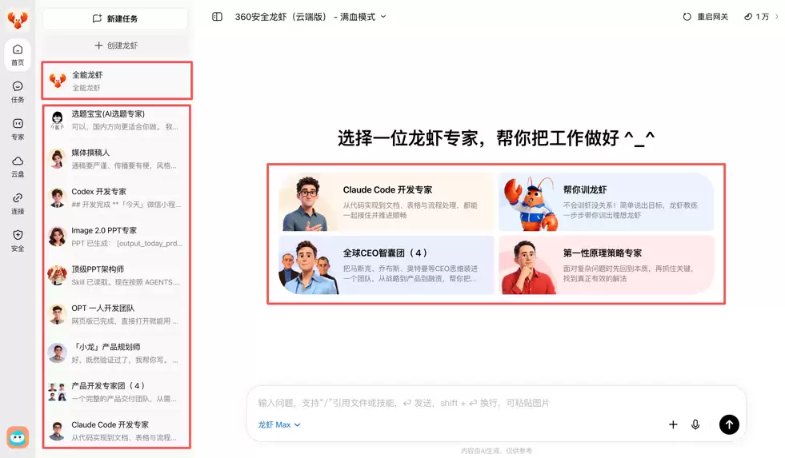Open the 首页 home sidebar icon

click(x=18, y=54)
